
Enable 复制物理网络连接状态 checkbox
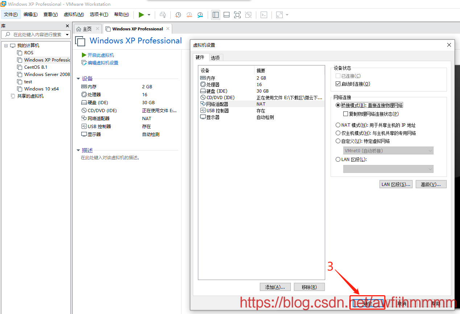345,114
